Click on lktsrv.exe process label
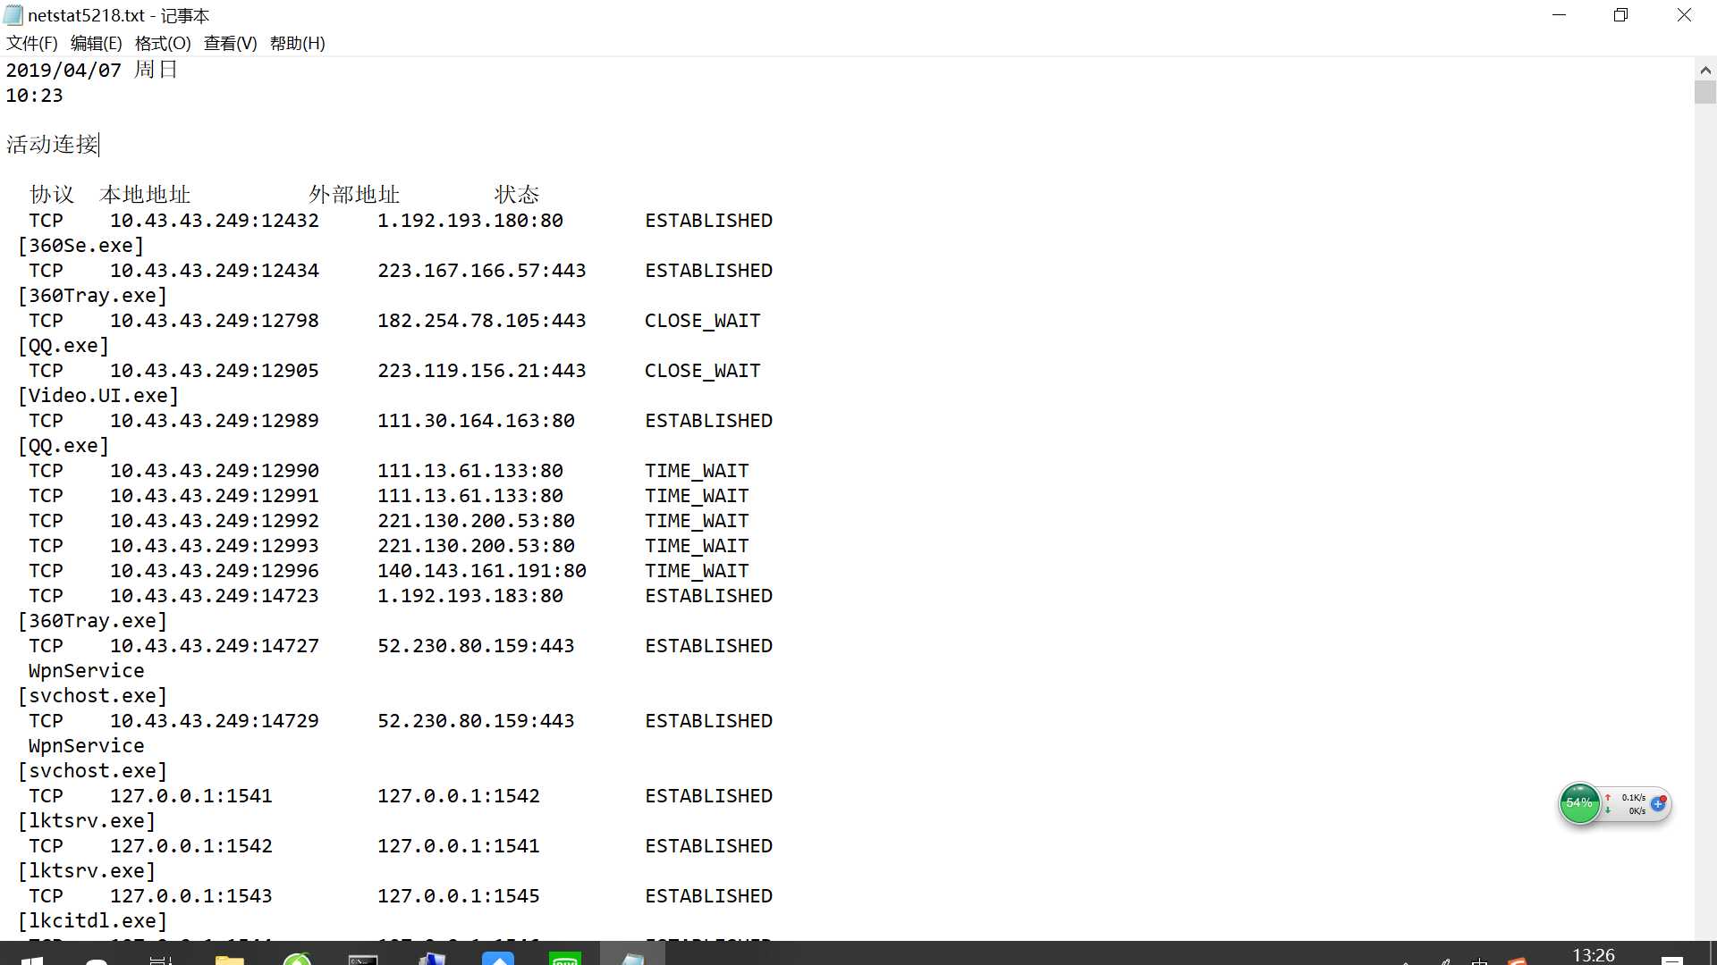 pyautogui.click(x=86, y=821)
